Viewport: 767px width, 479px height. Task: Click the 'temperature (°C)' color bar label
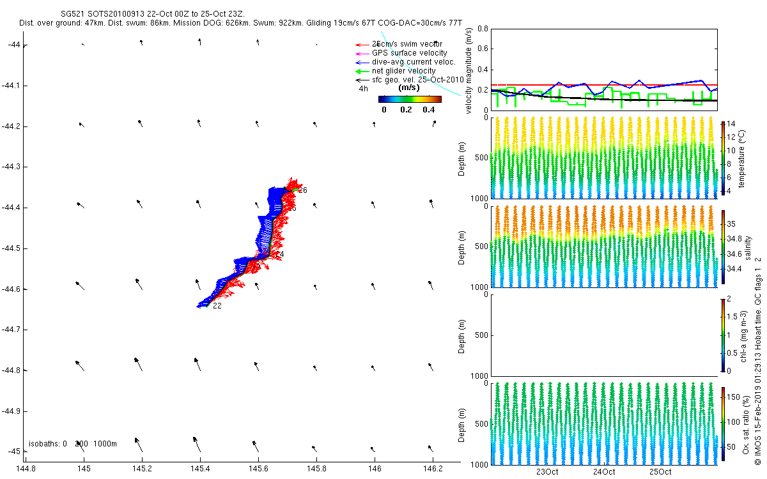point(743,158)
